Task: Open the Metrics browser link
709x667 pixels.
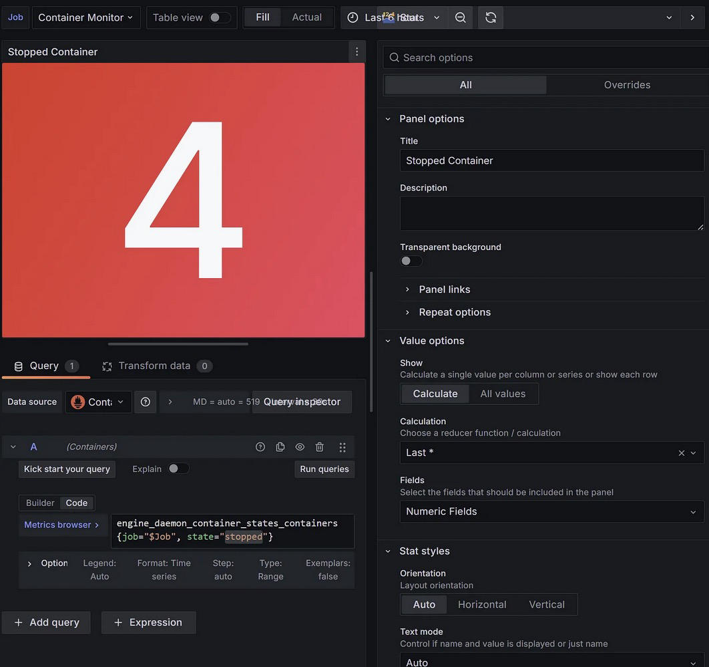Action: (x=61, y=525)
